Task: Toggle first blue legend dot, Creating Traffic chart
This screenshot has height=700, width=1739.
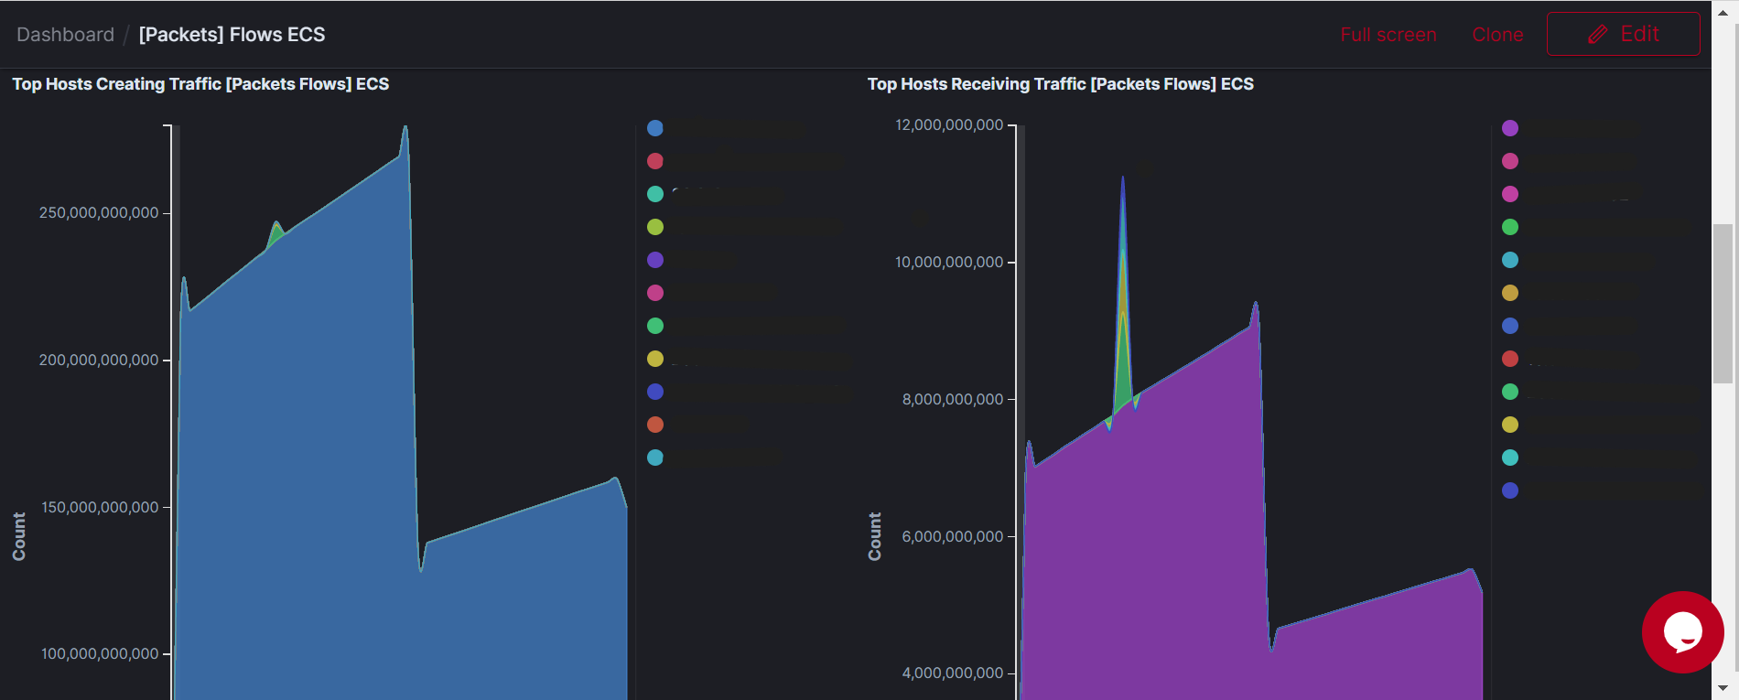Action: [x=655, y=128]
